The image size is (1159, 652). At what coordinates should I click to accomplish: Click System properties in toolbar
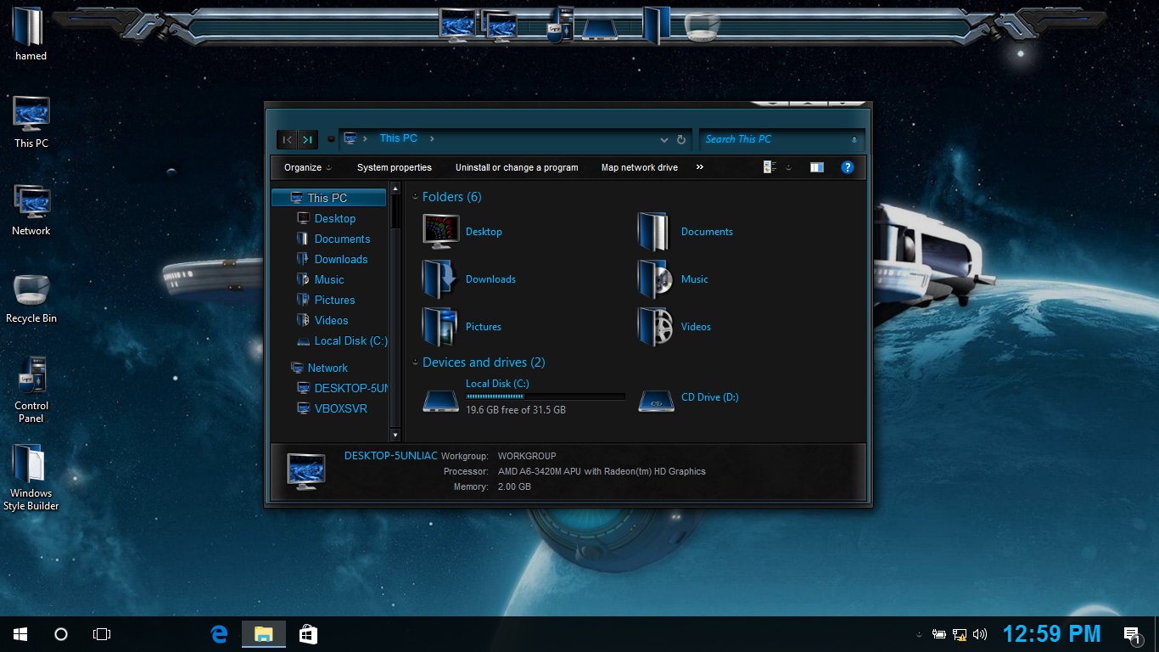point(394,167)
